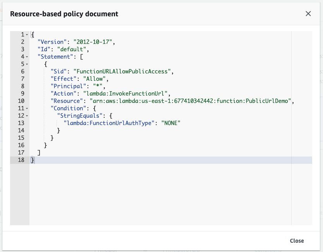Image resolution: width=323 pixels, height=252 pixels.
Task: Collapse the statement object on line 5
Action: coord(27,64)
